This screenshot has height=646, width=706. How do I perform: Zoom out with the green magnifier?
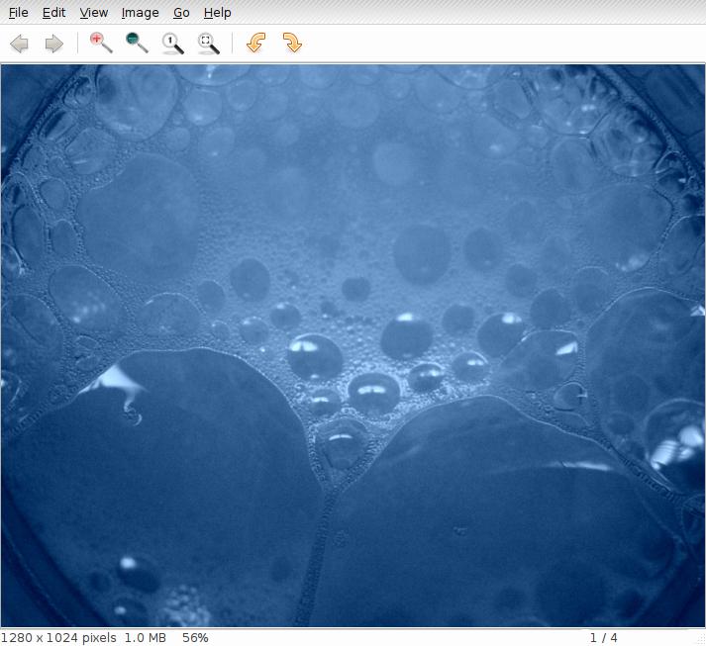point(137,44)
